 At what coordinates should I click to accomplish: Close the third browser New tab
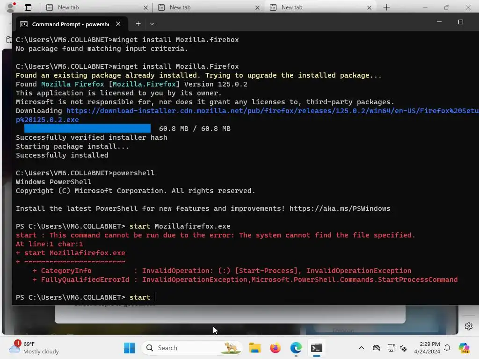(370, 7)
